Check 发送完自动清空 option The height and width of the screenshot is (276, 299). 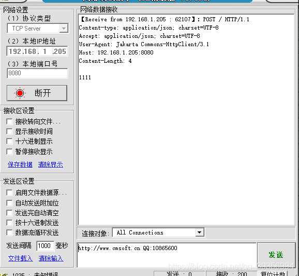pyautogui.click(x=9, y=213)
